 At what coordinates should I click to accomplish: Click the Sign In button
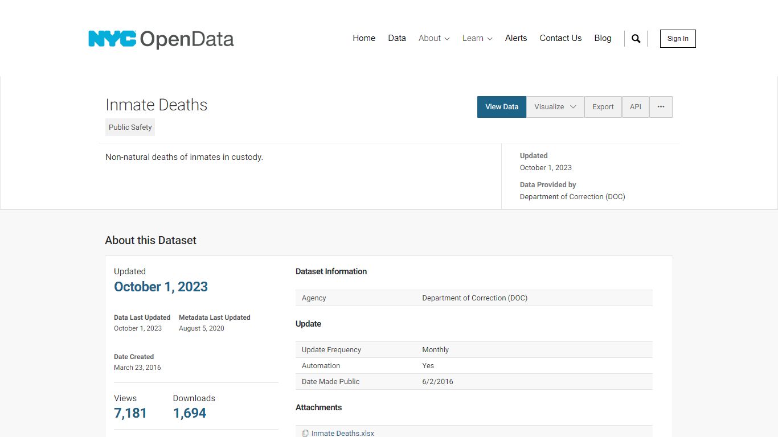[678, 39]
